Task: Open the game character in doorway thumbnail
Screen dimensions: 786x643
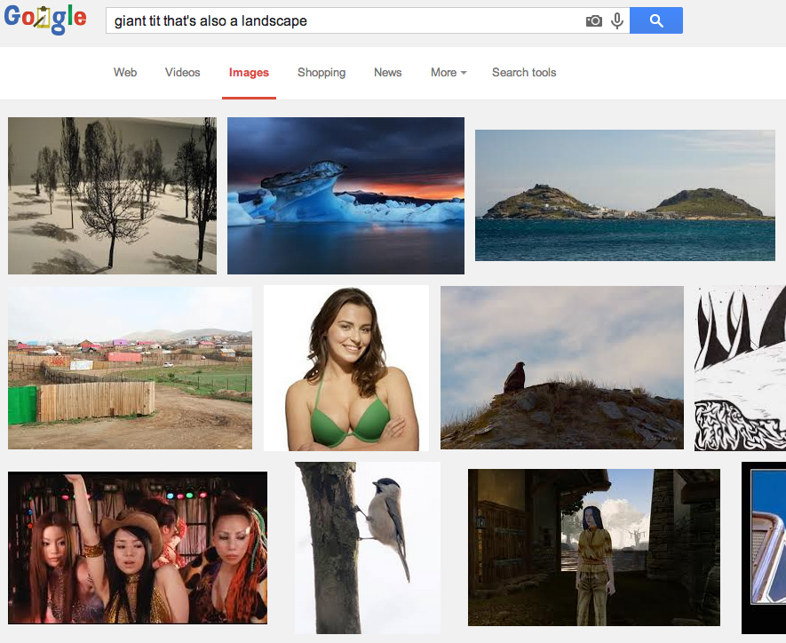Action: (x=594, y=548)
